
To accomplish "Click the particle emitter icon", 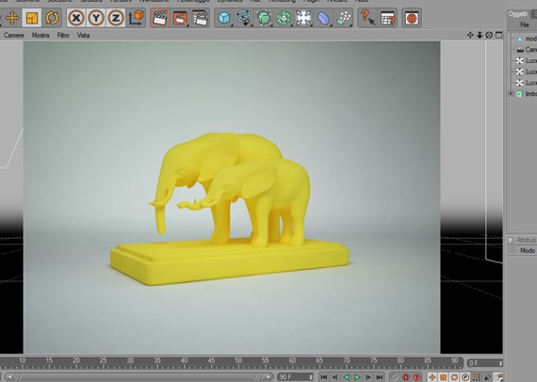I will 344,18.
